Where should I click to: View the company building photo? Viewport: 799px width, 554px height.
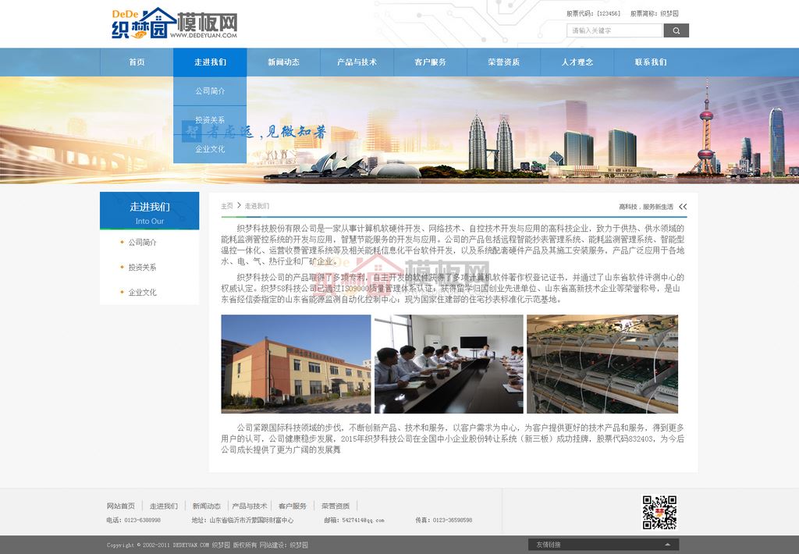tap(296, 364)
